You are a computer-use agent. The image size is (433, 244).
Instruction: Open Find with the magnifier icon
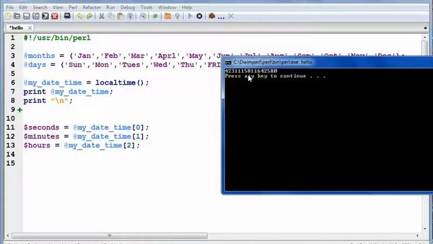(143, 16)
